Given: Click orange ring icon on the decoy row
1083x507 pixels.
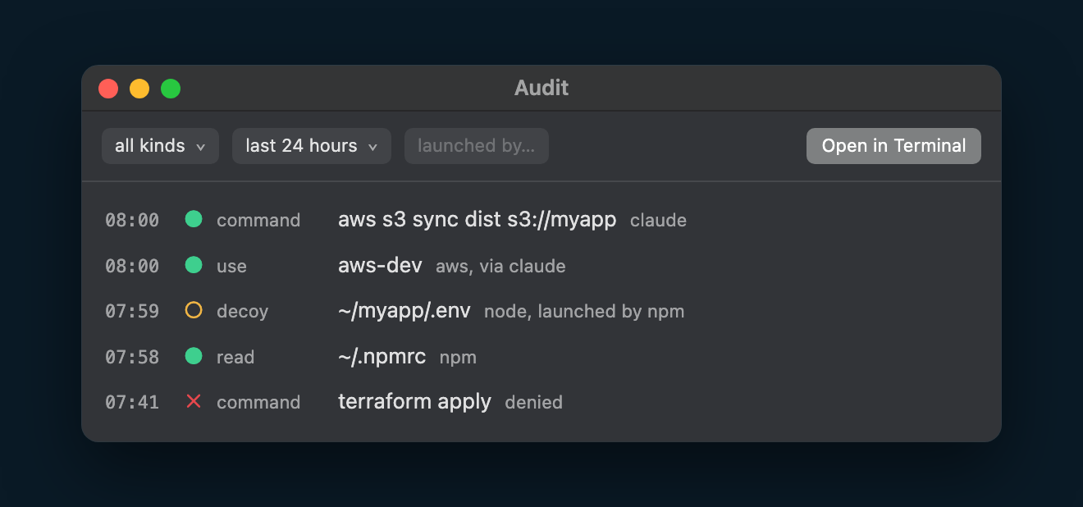Looking at the screenshot, I should [x=194, y=310].
